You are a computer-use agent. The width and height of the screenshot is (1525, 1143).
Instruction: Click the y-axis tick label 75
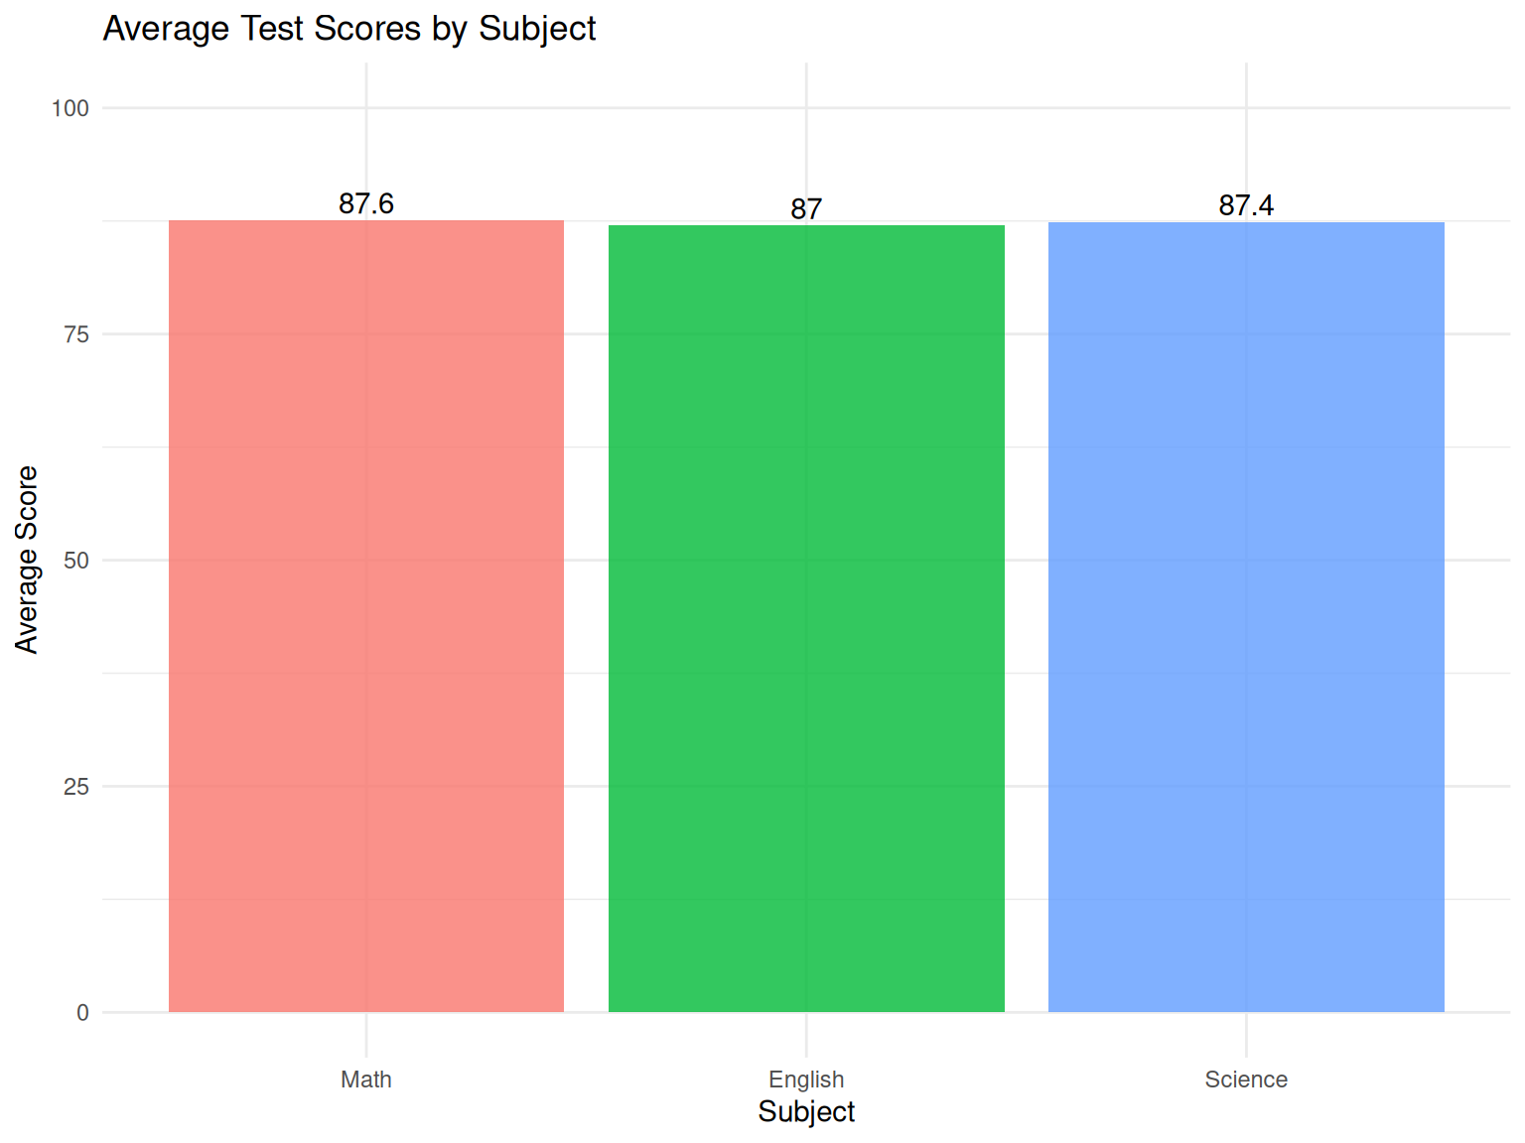tap(76, 334)
